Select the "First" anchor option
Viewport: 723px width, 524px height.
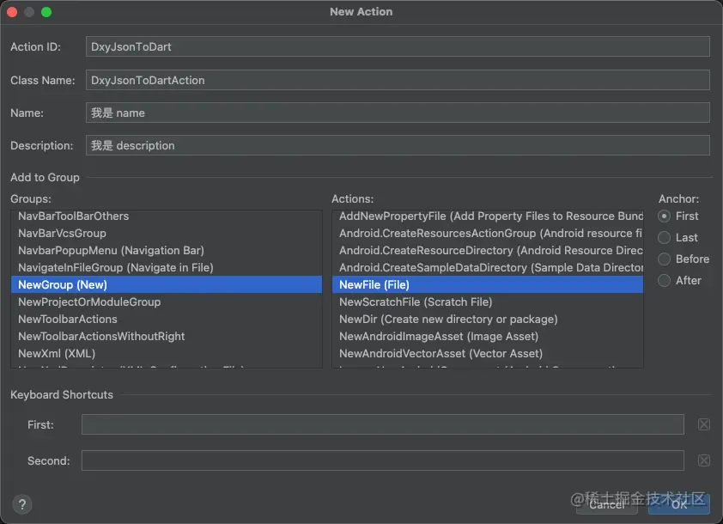click(x=665, y=216)
